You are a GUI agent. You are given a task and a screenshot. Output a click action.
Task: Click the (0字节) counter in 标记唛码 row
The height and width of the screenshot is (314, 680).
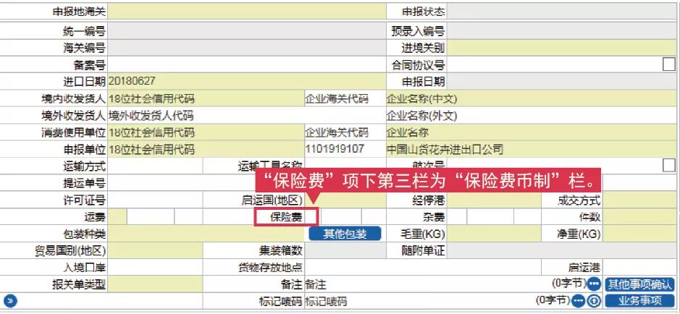click(554, 300)
